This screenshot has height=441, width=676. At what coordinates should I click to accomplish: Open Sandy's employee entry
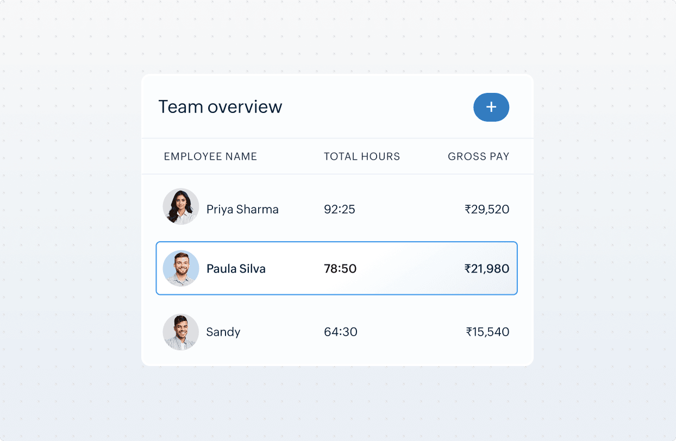coord(223,332)
